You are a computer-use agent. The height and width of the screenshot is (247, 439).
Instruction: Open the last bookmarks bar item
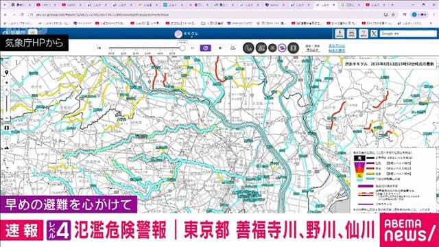(410, 23)
